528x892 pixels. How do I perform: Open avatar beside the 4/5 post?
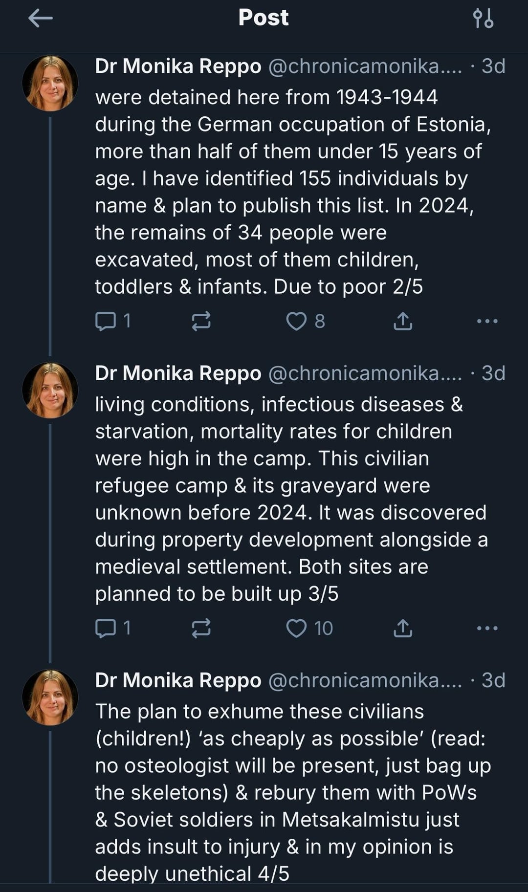tap(50, 697)
